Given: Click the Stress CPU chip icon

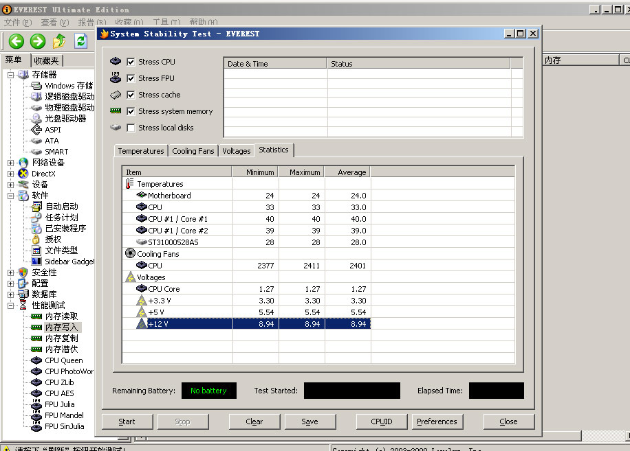Looking at the screenshot, I should tap(116, 61).
